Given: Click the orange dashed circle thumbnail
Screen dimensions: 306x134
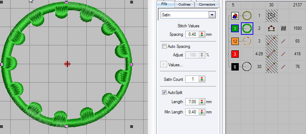Looking at the screenshot, I should click(x=247, y=41).
